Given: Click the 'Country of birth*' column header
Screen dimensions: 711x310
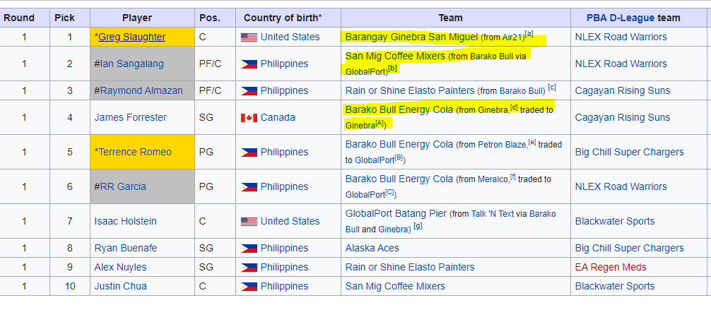Looking at the screenshot, I should pyautogui.click(x=288, y=18).
